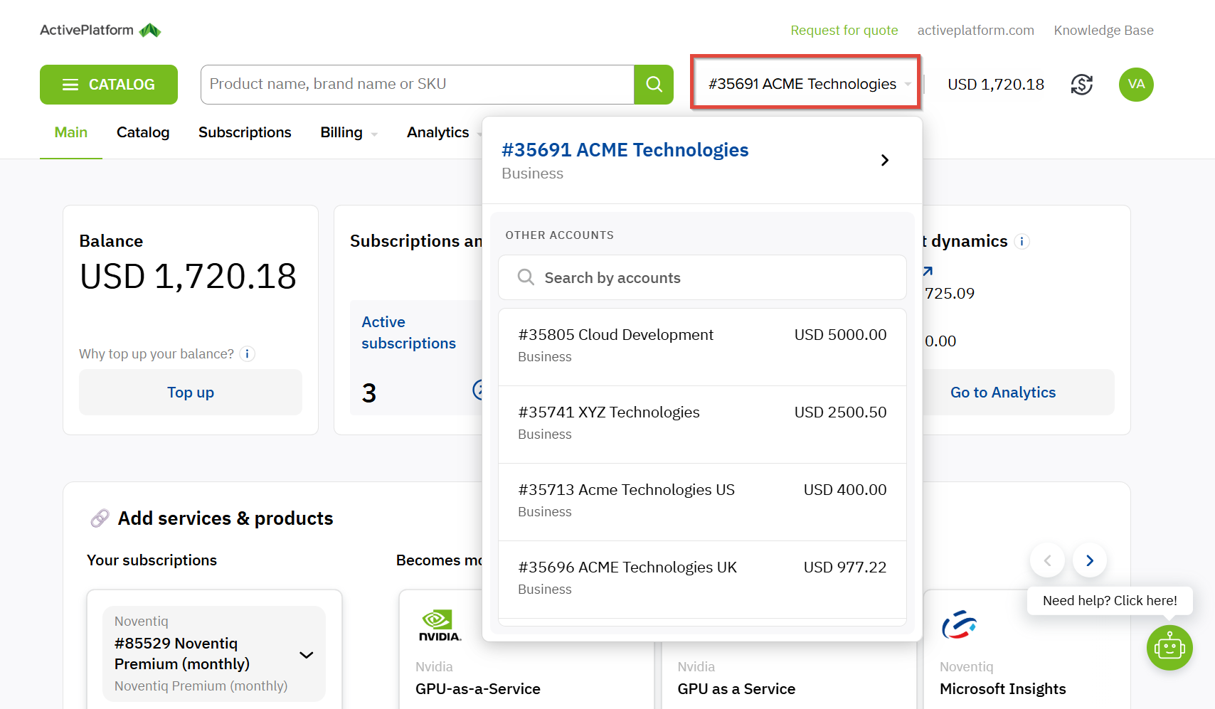Open the Knowledge Base link
This screenshot has width=1215, height=709.
click(x=1104, y=31)
